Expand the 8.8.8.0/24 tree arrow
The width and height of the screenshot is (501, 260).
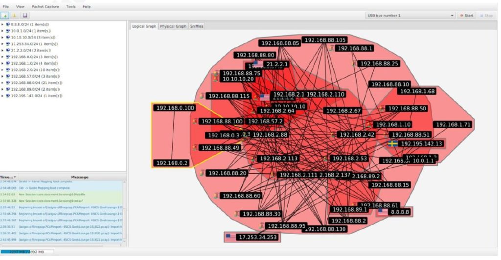point(2,24)
